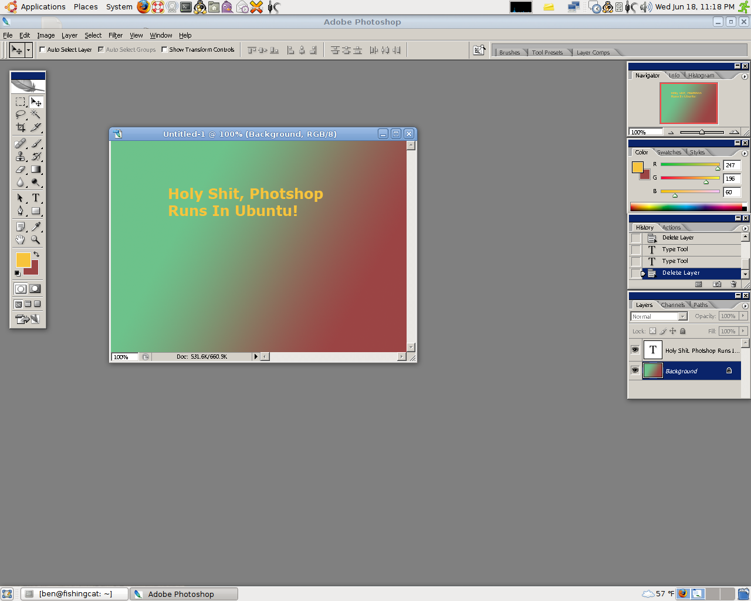Click the color spectrum ramp bar
This screenshot has height=601, width=751.
[x=688, y=207]
